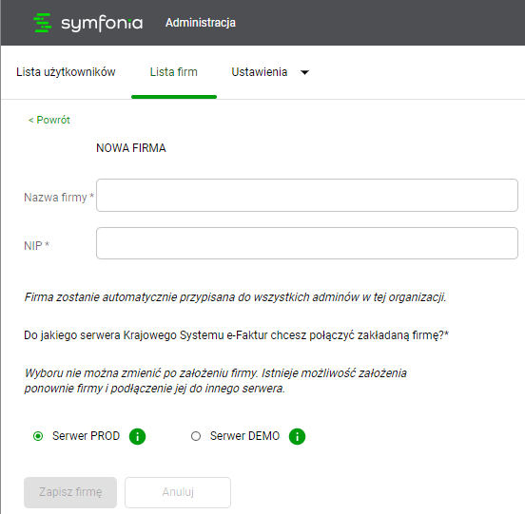The width and height of the screenshot is (525, 514).
Task: Focus the NIP input field
Action: pos(307,243)
